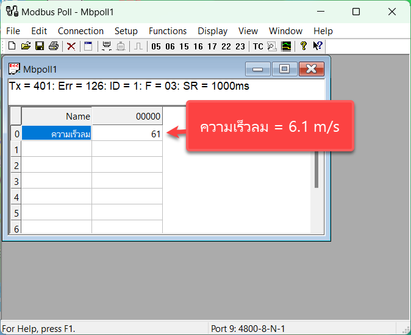Open the View menu

click(x=248, y=31)
